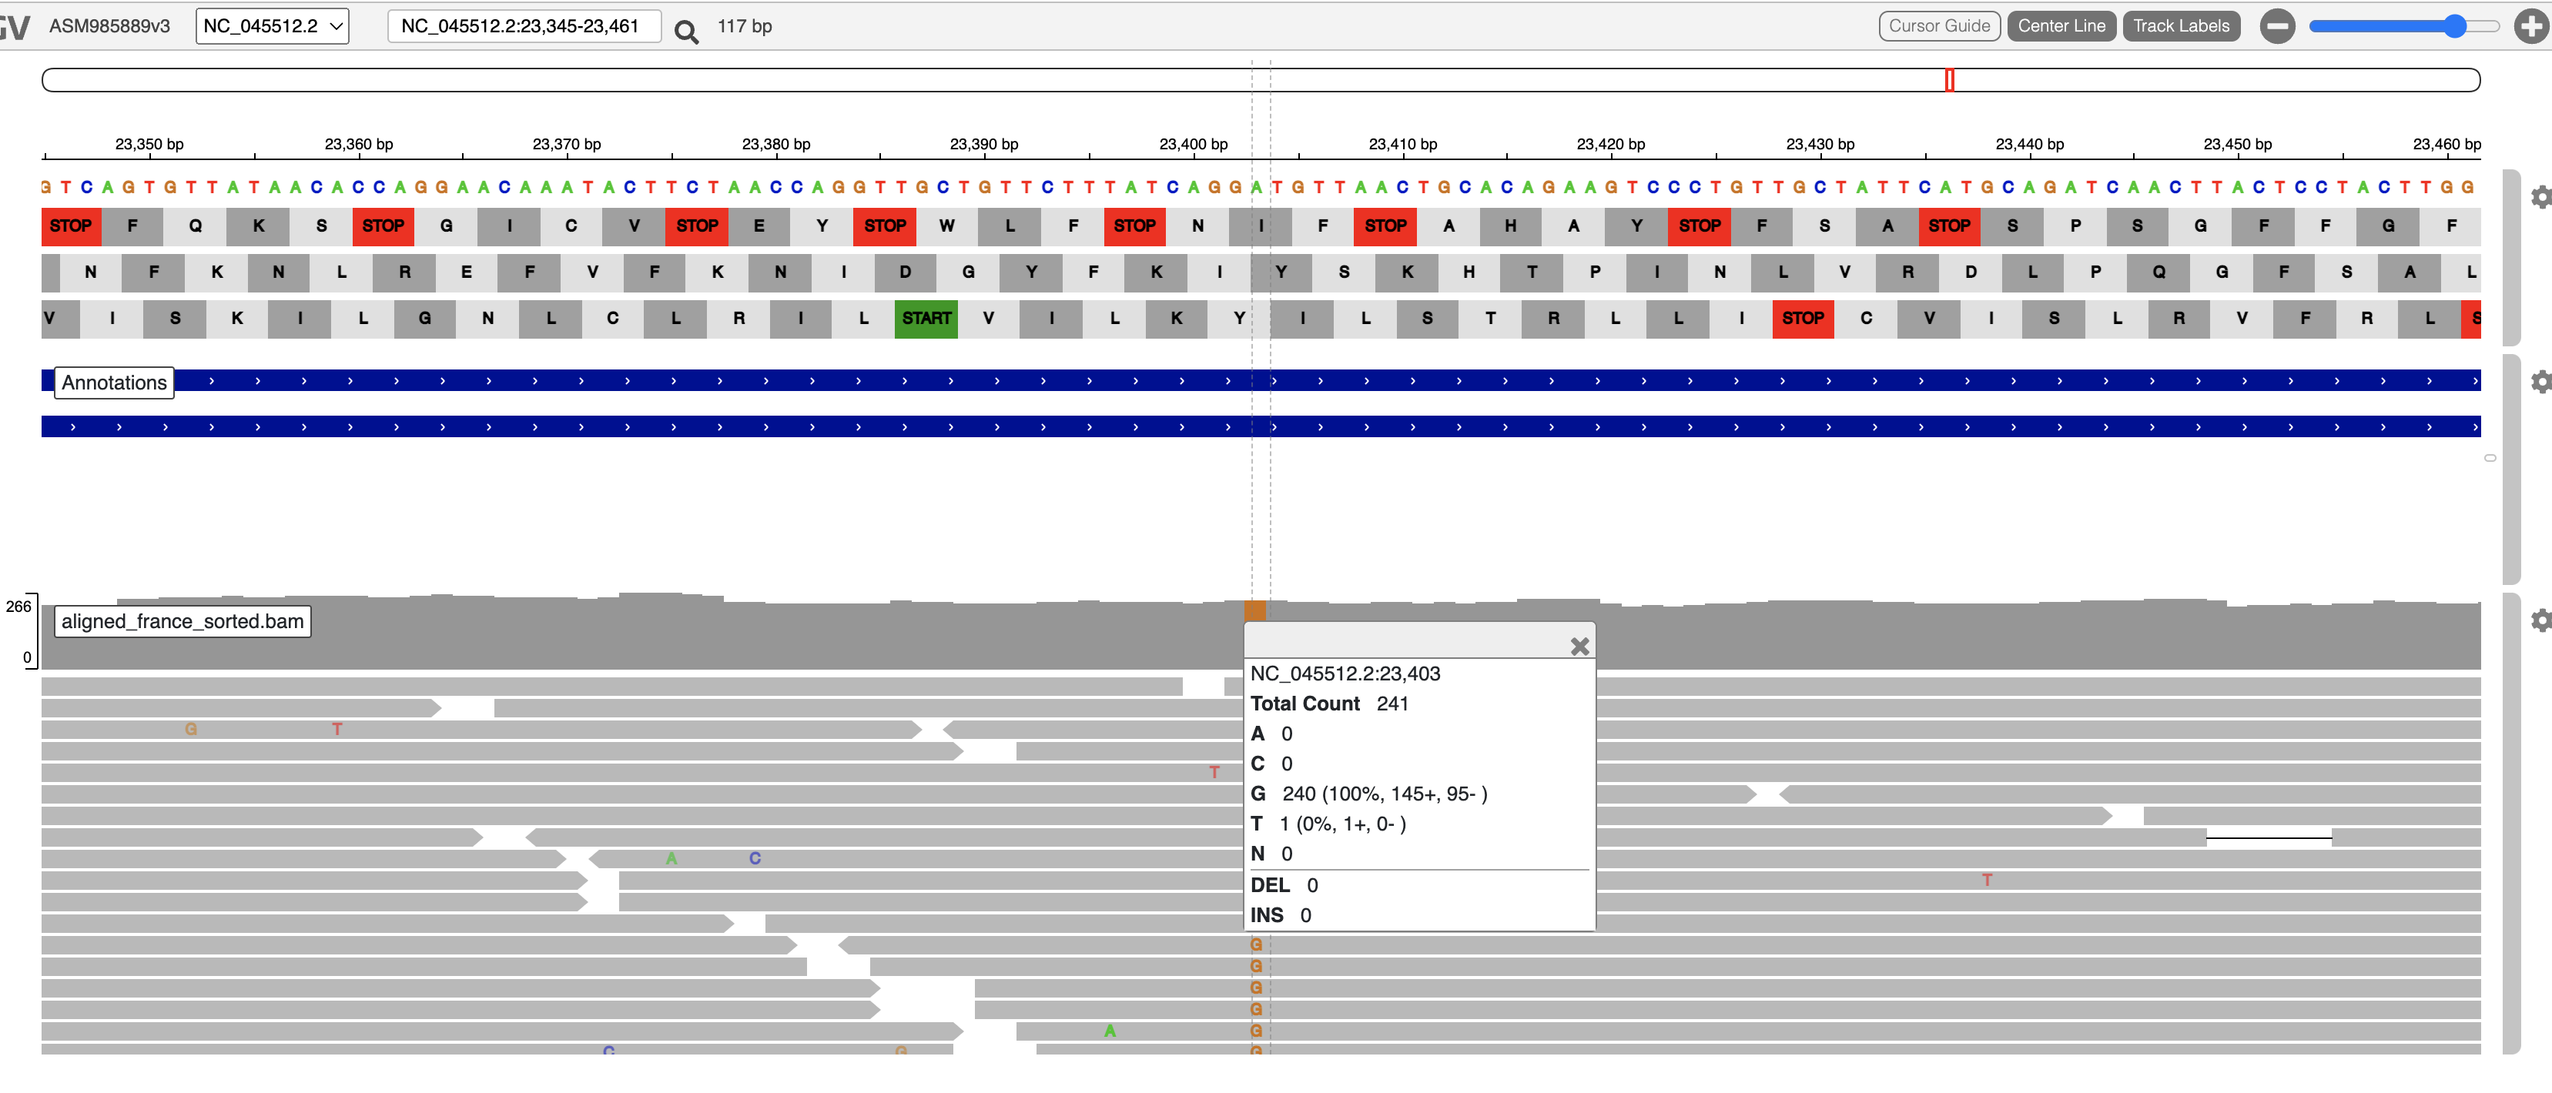Click the coverage scale value 266

(x=18, y=606)
